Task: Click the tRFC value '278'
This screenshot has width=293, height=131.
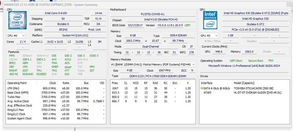Action: coord(191,52)
